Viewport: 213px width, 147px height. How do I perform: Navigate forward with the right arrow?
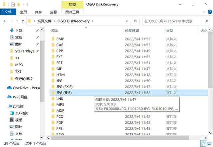tap(12, 21)
